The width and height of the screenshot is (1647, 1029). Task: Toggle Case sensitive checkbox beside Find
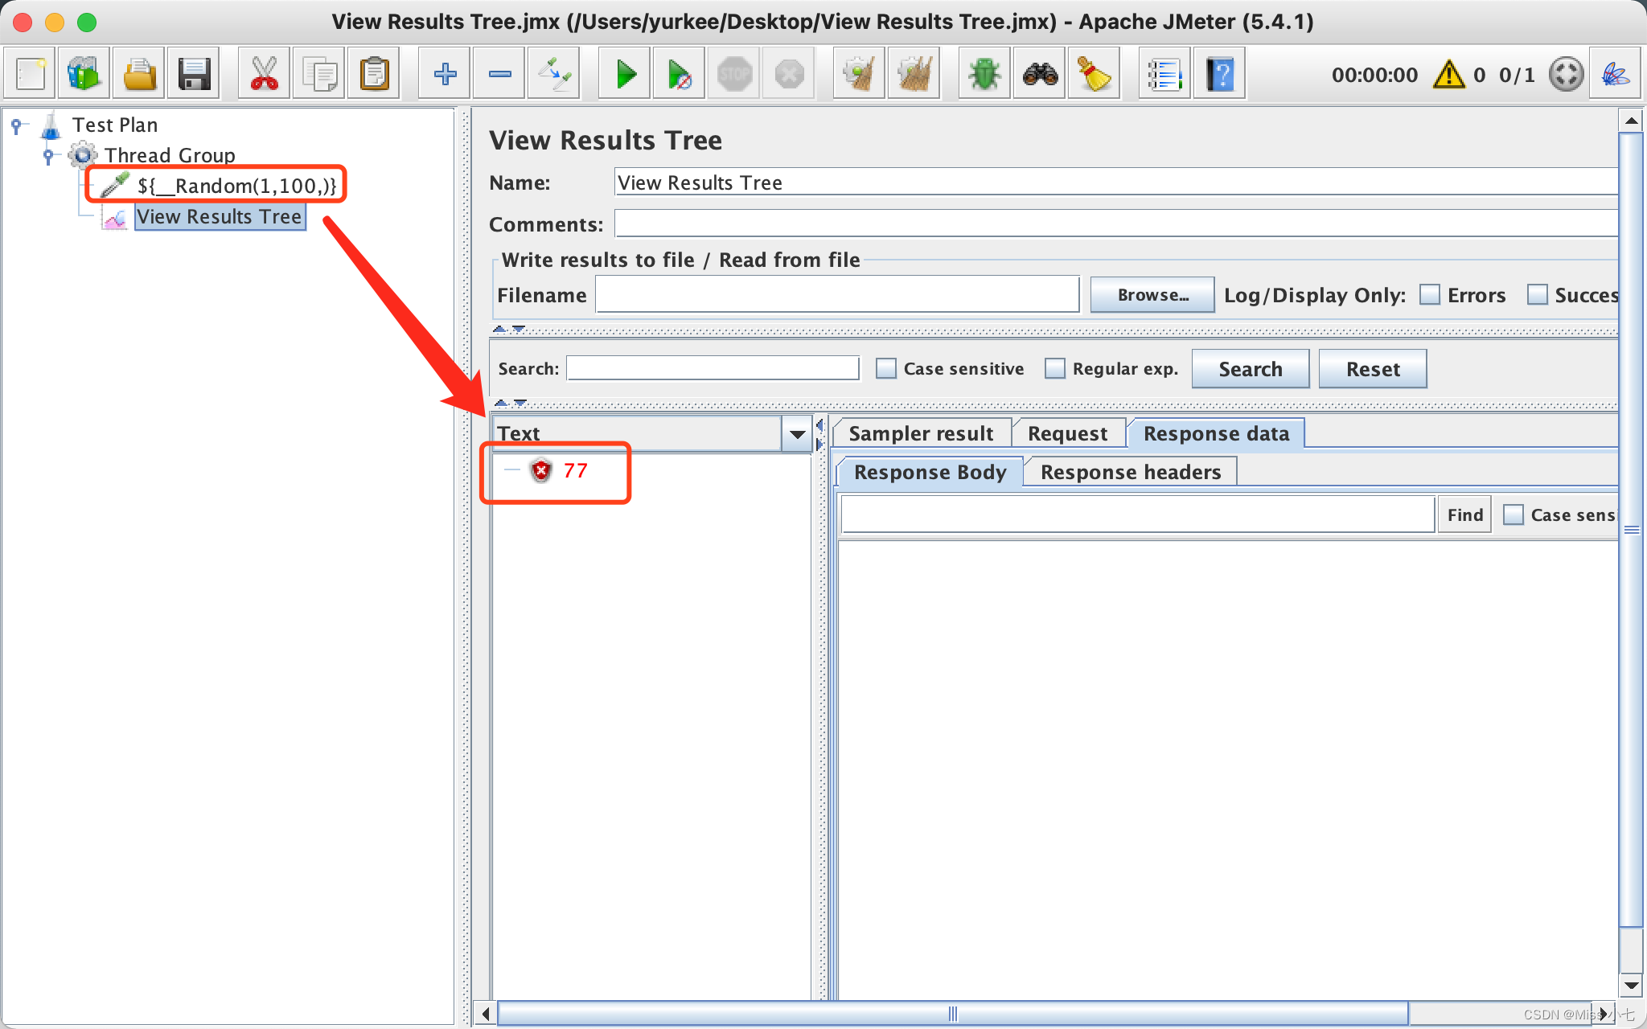pos(1513,514)
